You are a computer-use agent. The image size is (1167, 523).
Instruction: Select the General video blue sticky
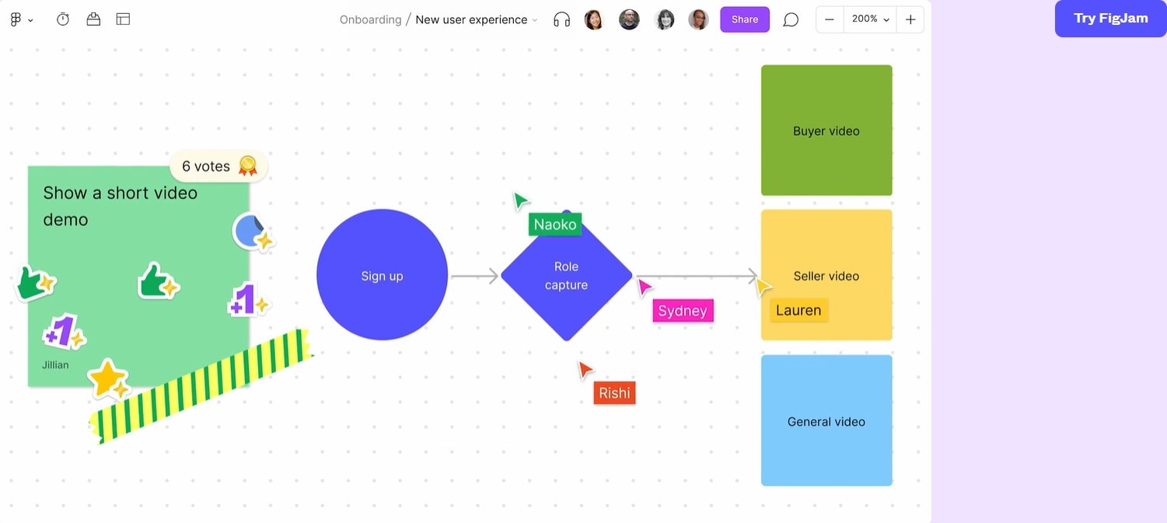(826, 420)
